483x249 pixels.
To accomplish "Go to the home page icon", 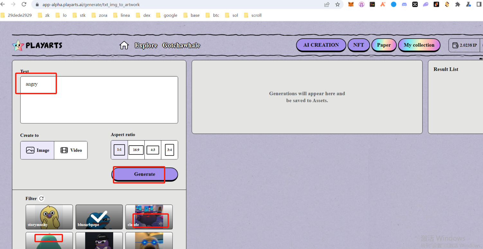I will (x=124, y=45).
